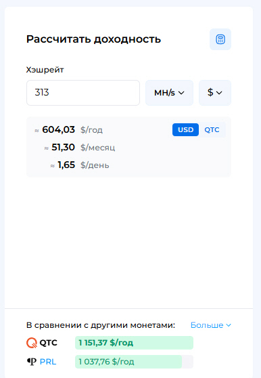
Task: Click the Рассчитать доходность heading
Action: pyautogui.click(x=93, y=39)
